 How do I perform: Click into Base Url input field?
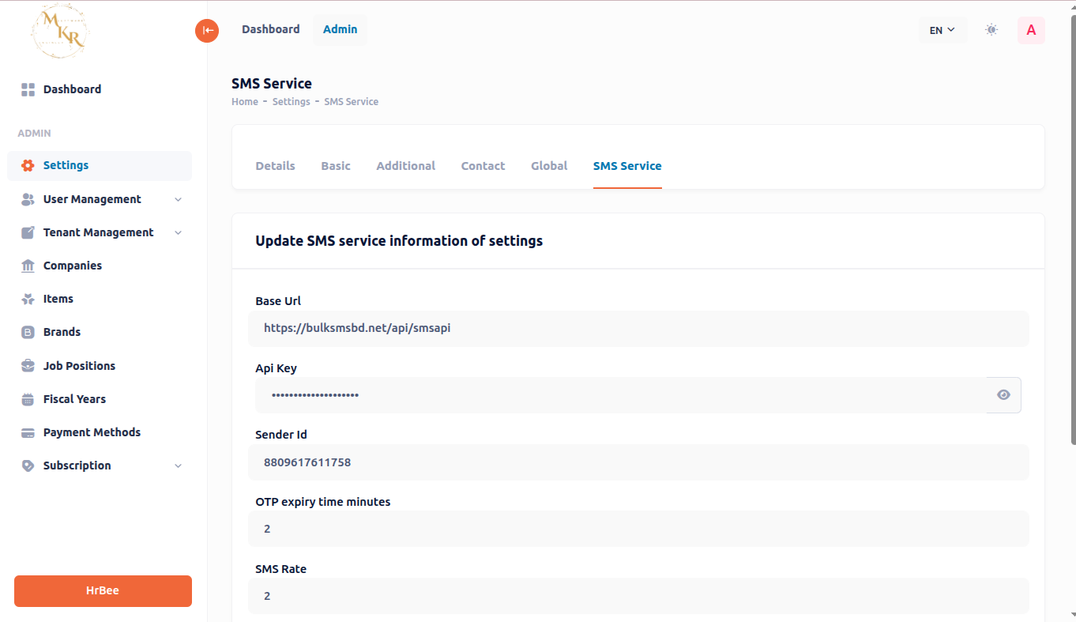click(638, 328)
